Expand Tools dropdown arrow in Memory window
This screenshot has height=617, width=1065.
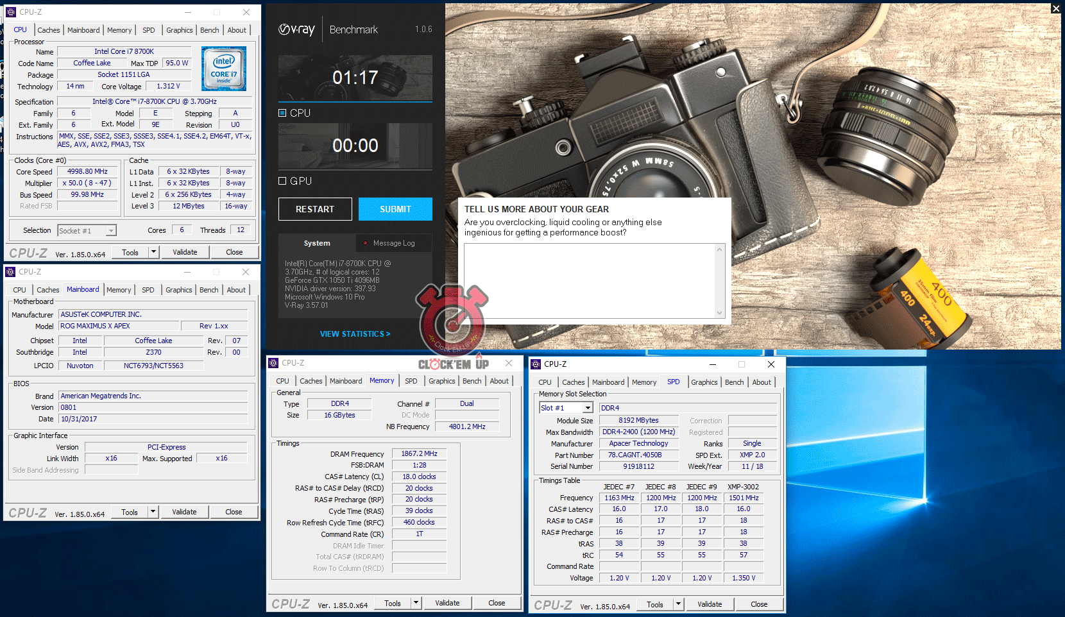point(416,603)
